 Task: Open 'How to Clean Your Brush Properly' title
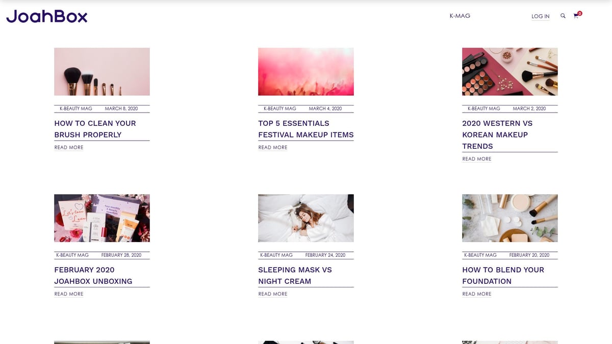(x=95, y=129)
